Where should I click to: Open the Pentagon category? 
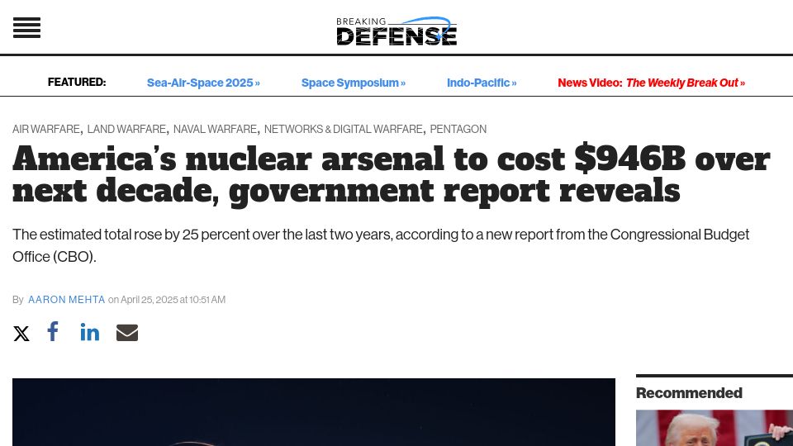[x=458, y=129]
